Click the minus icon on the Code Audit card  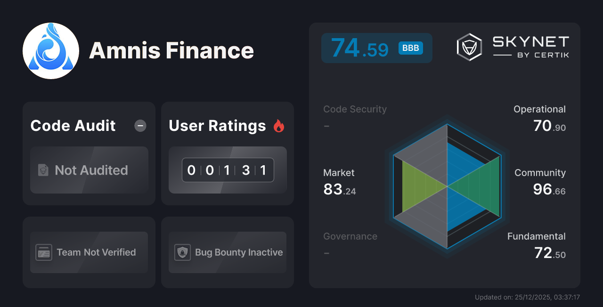pyautogui.click(x=140, y=126)
